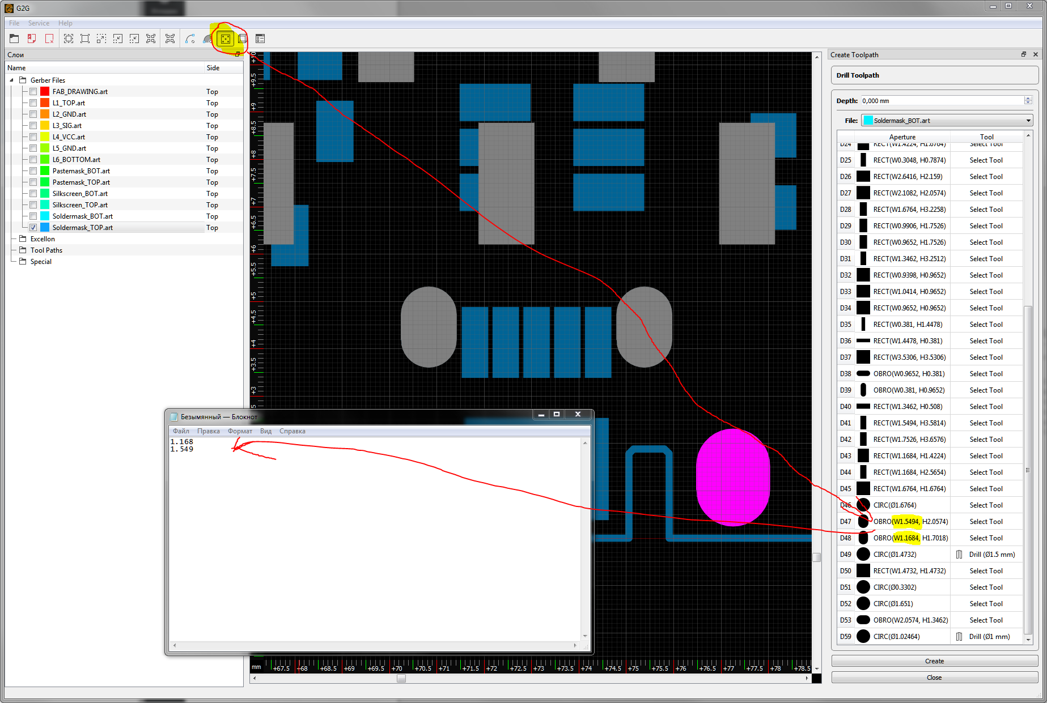
Task: Click the Notepad window title icon
Action: click(x=174, y=416)
